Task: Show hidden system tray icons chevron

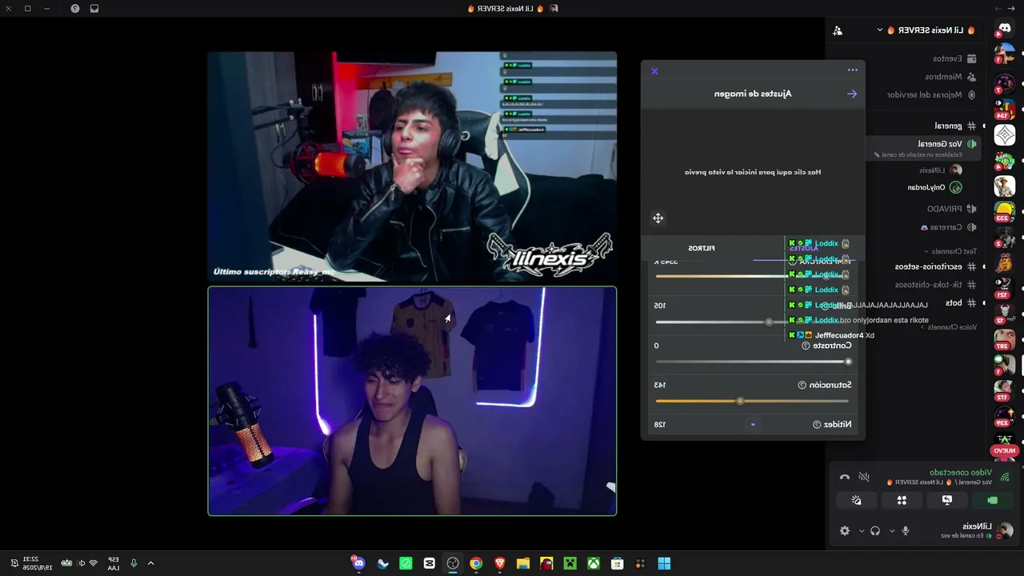Action: (x=150, y=563)
